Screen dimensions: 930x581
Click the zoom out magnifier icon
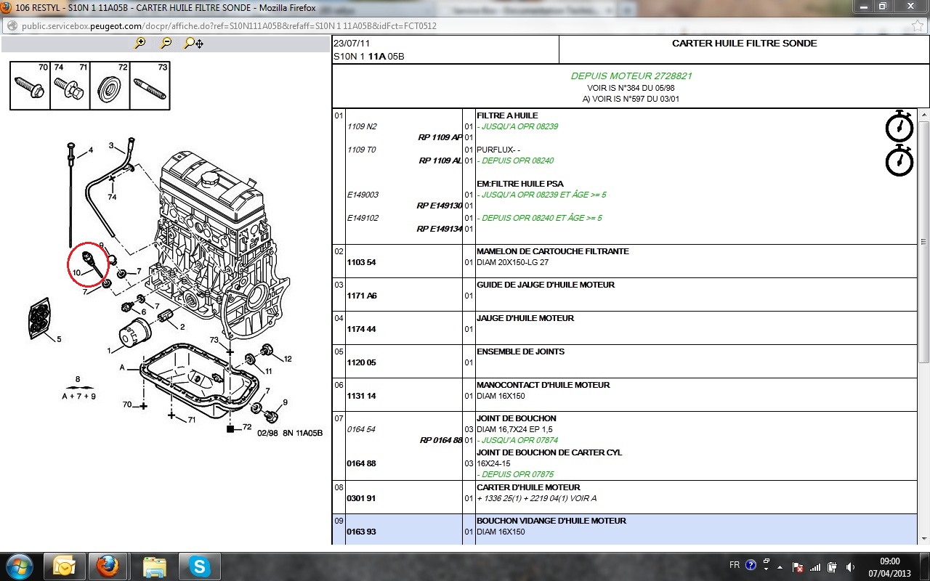(x=166, y=44)
